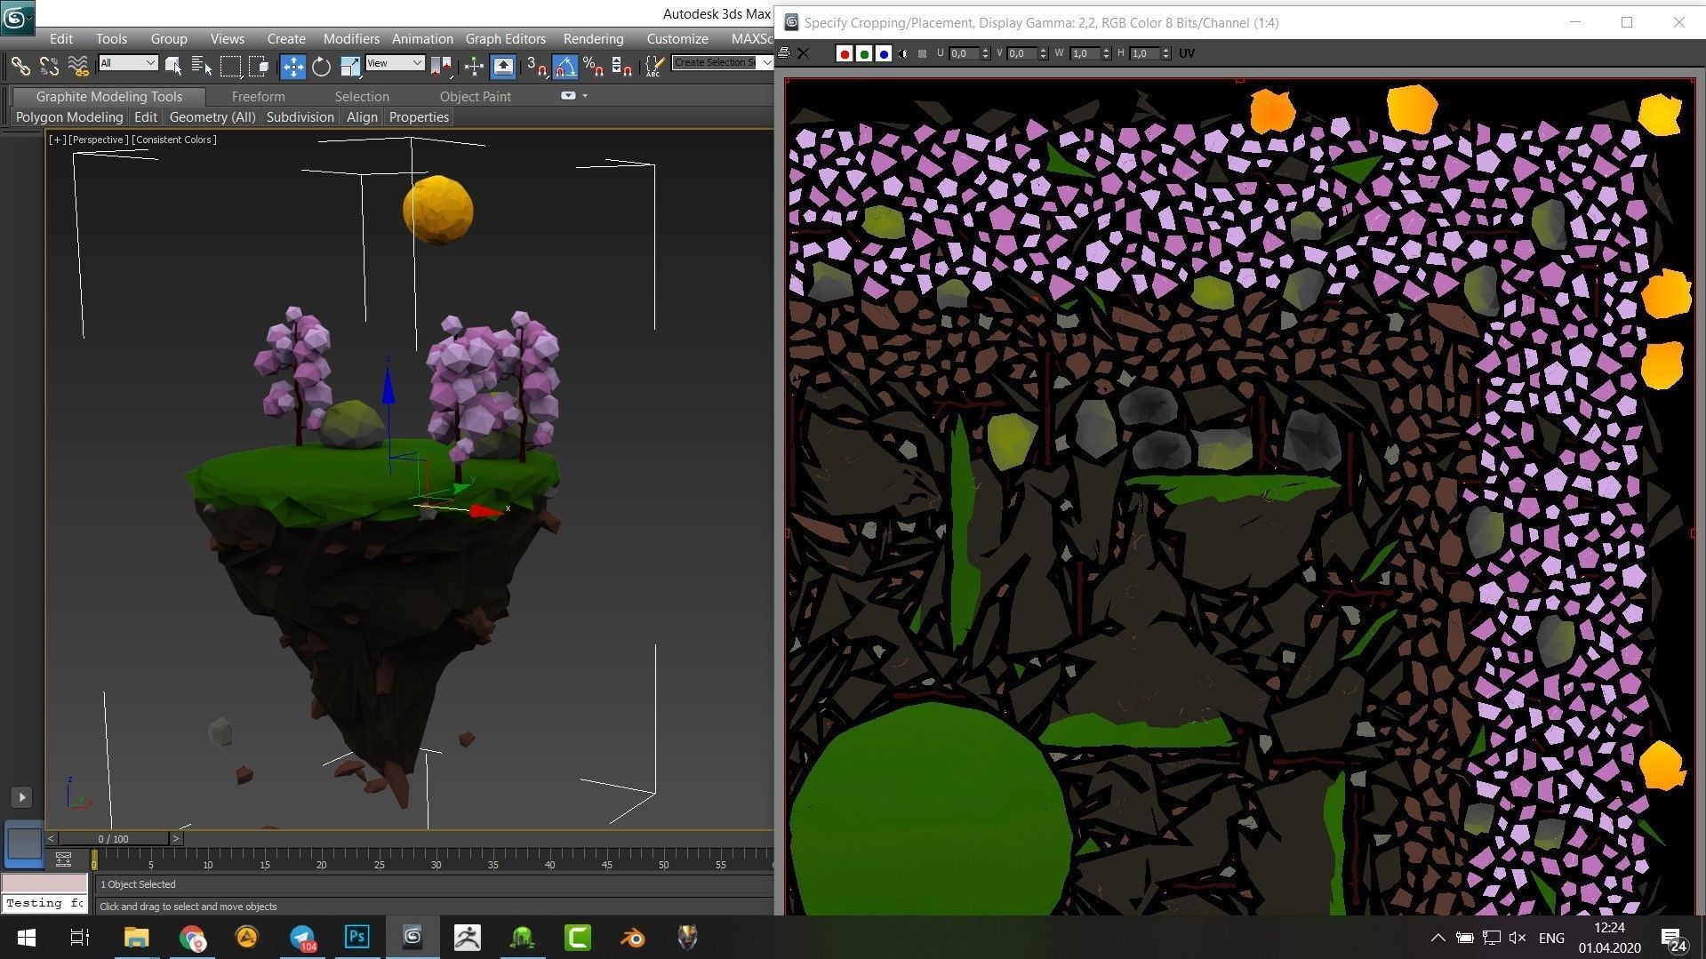1706x959 pixels.
Task: Open the Create Selection Set dropdown
Action: click(766, 62)
